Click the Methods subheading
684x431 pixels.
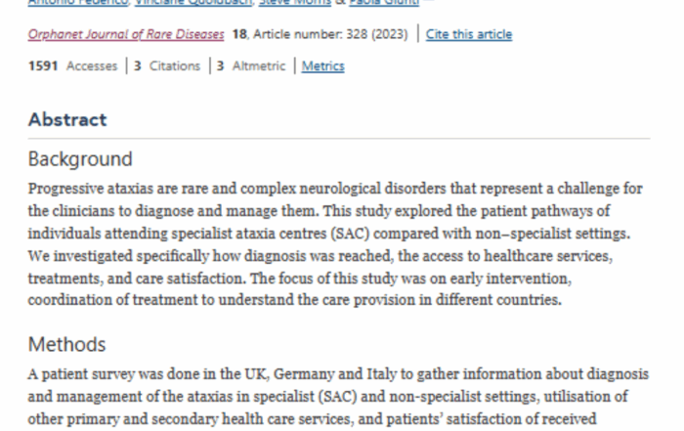pos(66,345)
